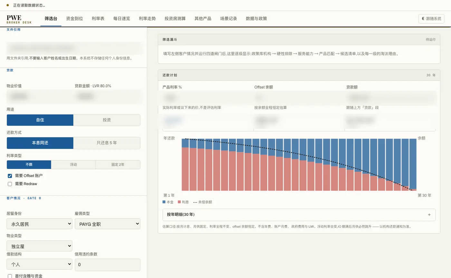Open the 居留身份 dropdown
451x278 pixels.
pos(39,224)
